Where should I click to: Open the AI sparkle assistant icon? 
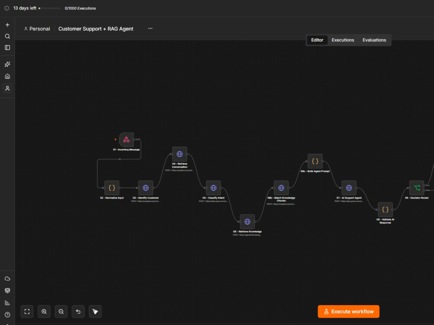[x=7, y=64]
